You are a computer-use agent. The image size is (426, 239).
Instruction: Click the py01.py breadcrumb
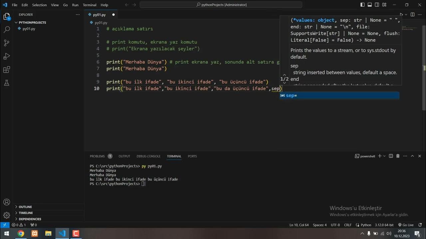[x=101, y=23]
